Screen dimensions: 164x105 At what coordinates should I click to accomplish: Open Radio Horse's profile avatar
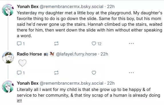click(8, 58)
